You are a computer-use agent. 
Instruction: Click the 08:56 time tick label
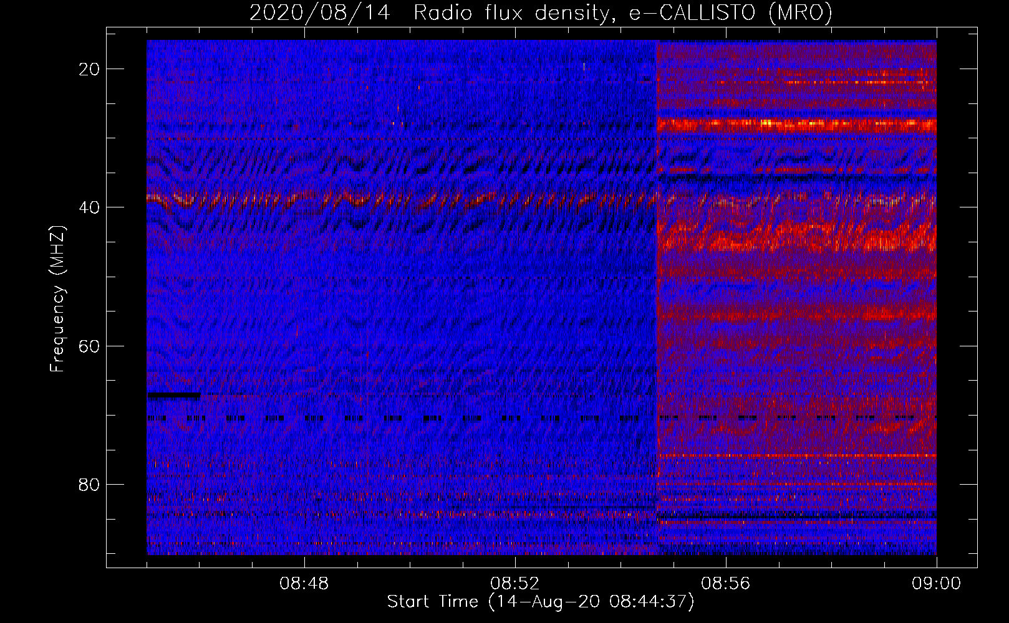click(725, 584)
